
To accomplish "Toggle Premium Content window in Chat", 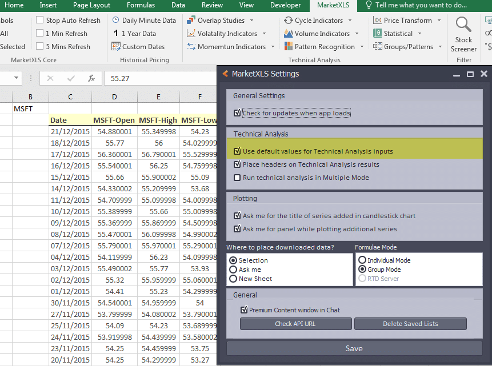I will 244,310.
